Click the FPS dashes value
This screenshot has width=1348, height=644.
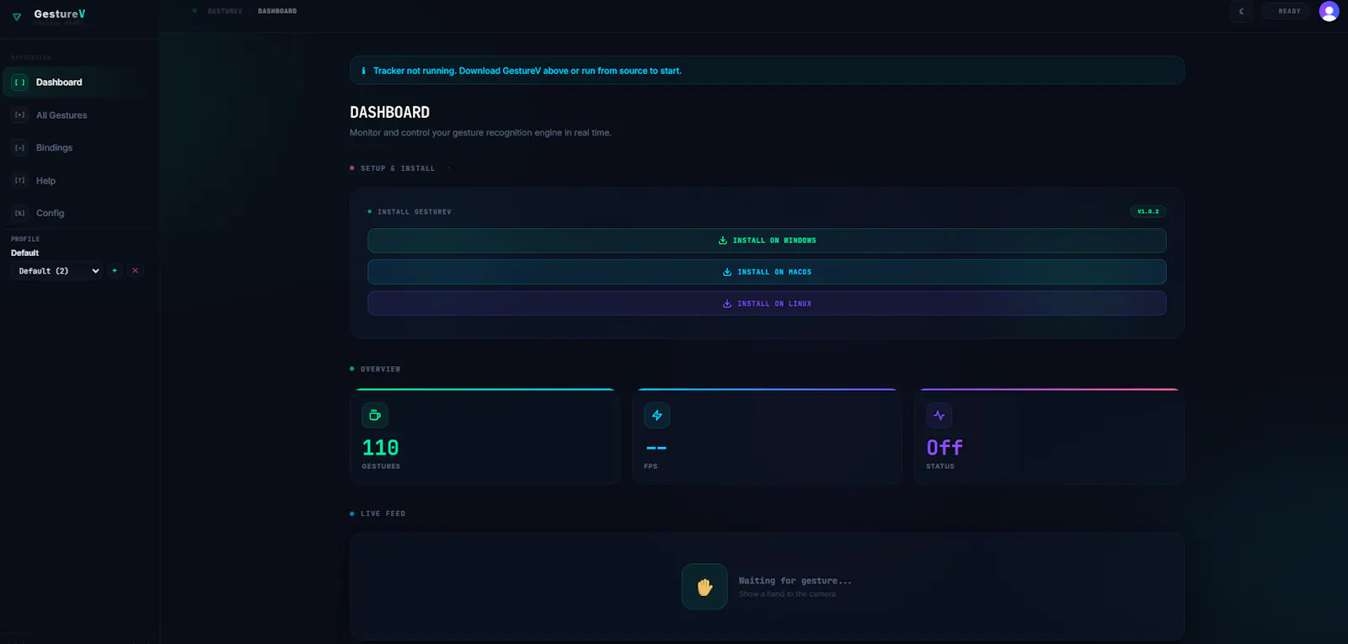click(656, 448)
